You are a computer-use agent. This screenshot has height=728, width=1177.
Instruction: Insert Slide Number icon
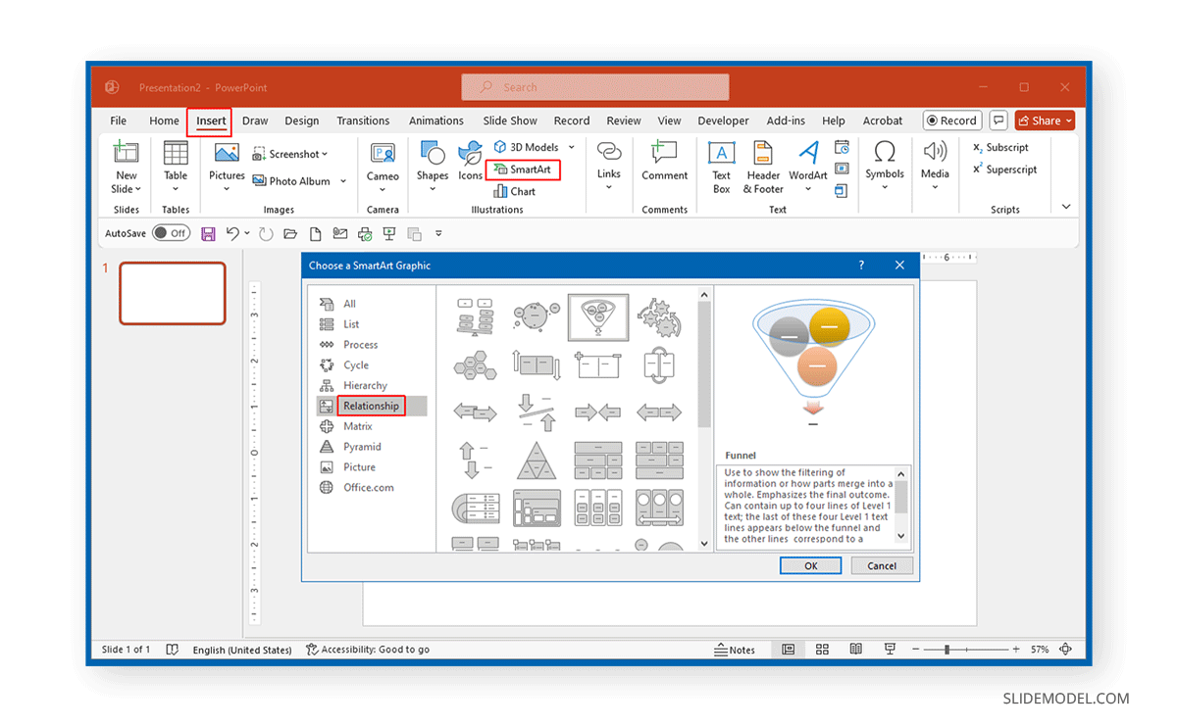point(842,170)
